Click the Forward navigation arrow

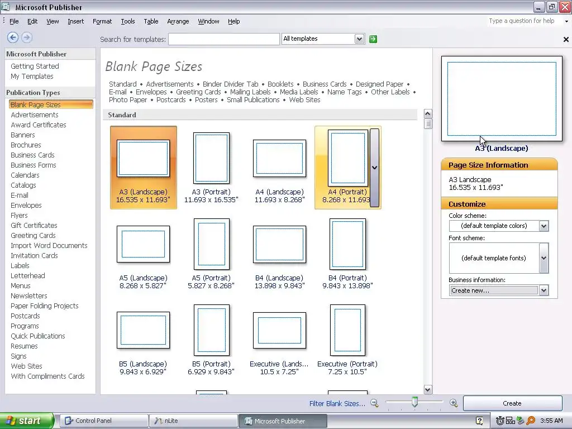[x=27, y=37]
